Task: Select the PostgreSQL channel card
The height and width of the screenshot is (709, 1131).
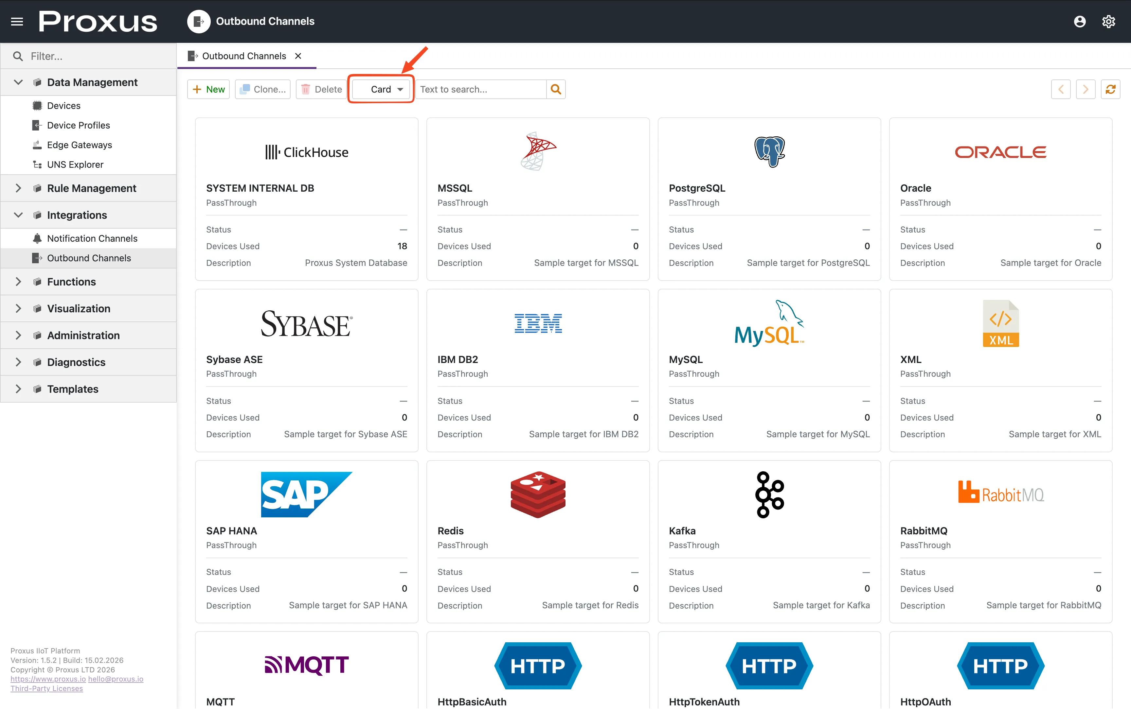Action: [769, 199]
